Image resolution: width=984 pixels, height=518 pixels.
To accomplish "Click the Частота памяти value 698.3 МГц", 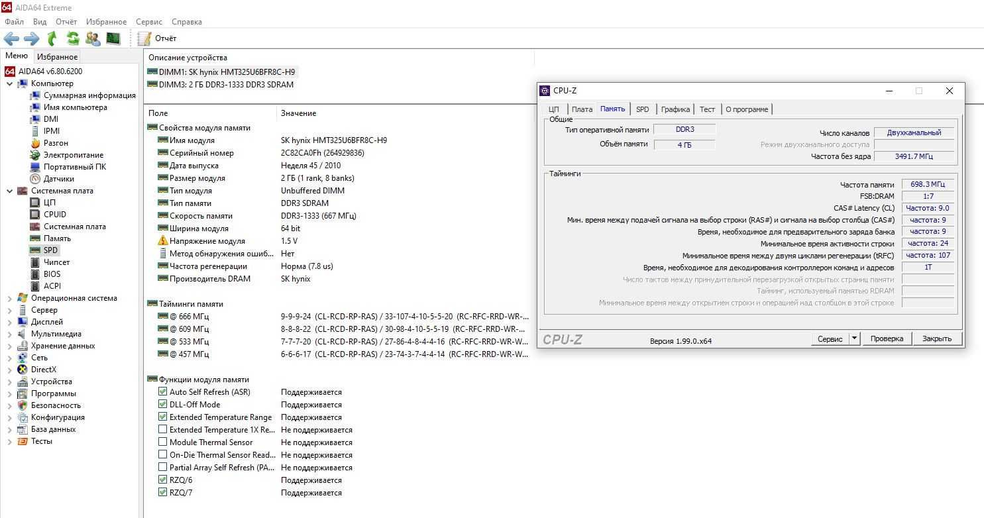I will click(928, 184).
